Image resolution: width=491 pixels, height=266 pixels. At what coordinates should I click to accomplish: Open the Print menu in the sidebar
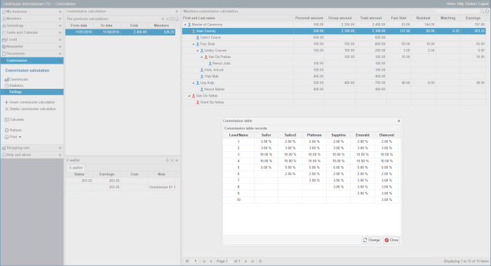pos(13,137)
